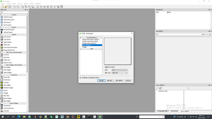
Task: Collapse the Buttons category in widget box
Action: click(x=1, y=34)
